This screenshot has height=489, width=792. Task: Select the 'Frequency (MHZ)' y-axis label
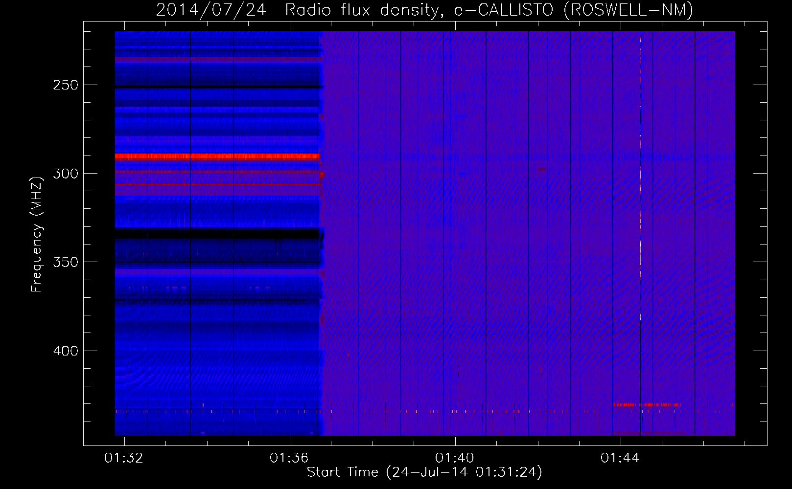37,234
